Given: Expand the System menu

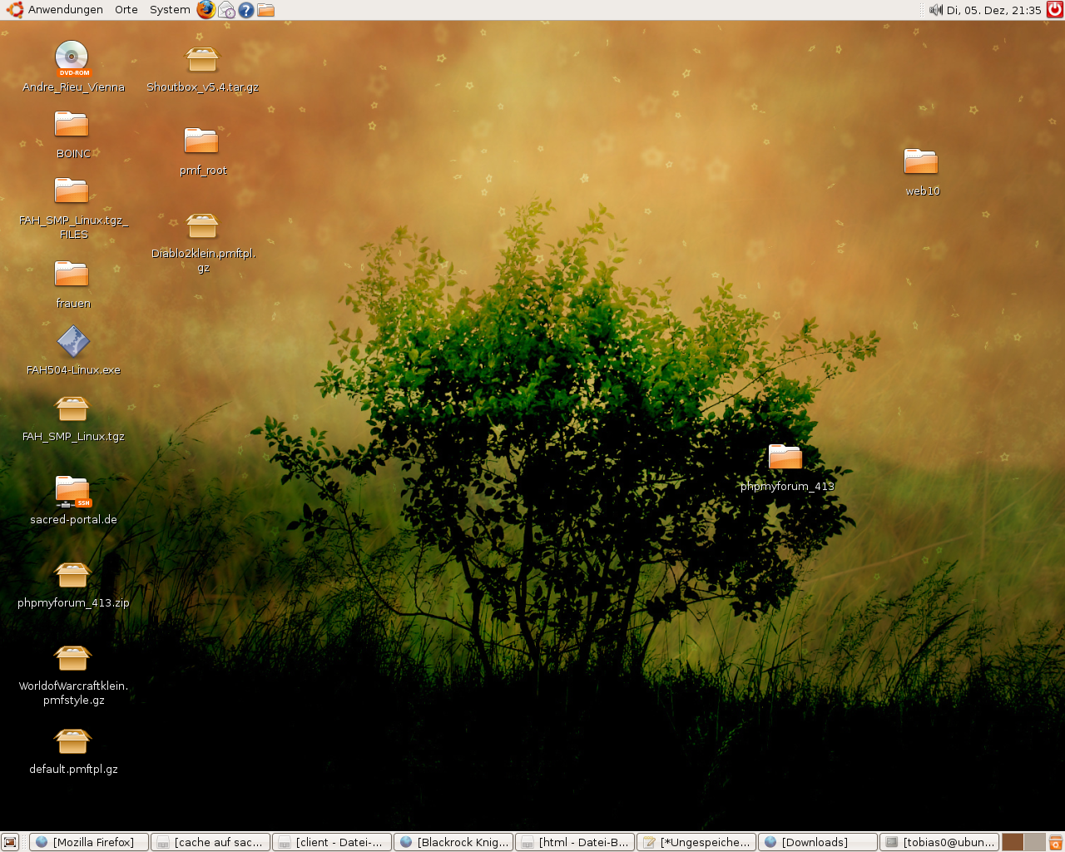Looking at the screenshot, I should coord(170,10).
